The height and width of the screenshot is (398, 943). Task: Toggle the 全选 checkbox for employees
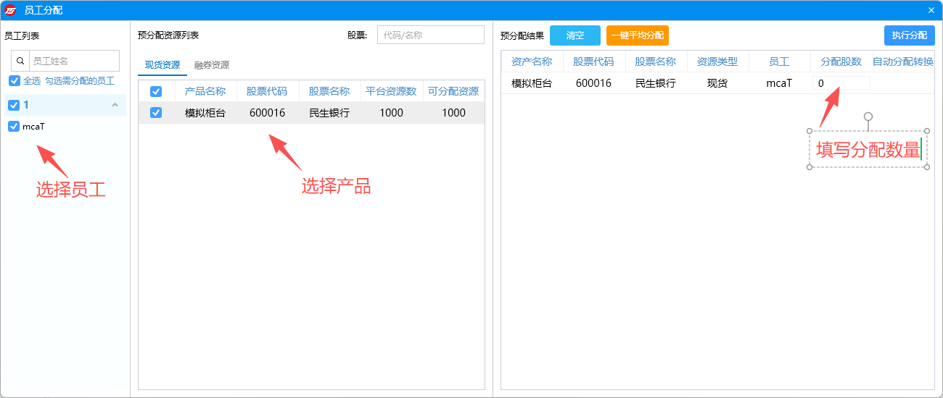coord(14,81)
